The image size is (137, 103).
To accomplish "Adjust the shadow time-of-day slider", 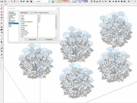I will click(x=80, y=1).
